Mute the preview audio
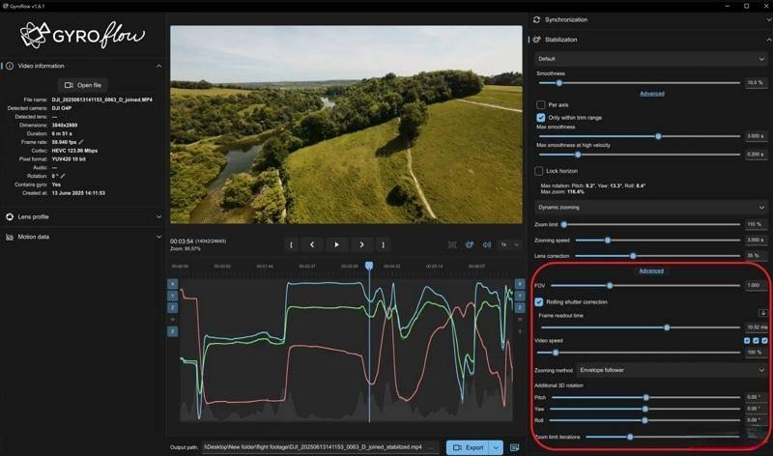The image size is (773, 456). tap(486, 244)
